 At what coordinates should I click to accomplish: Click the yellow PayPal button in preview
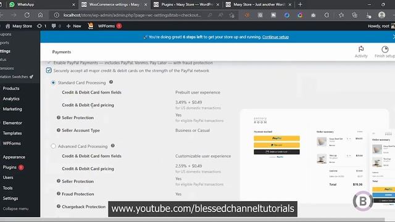[276, 138]
